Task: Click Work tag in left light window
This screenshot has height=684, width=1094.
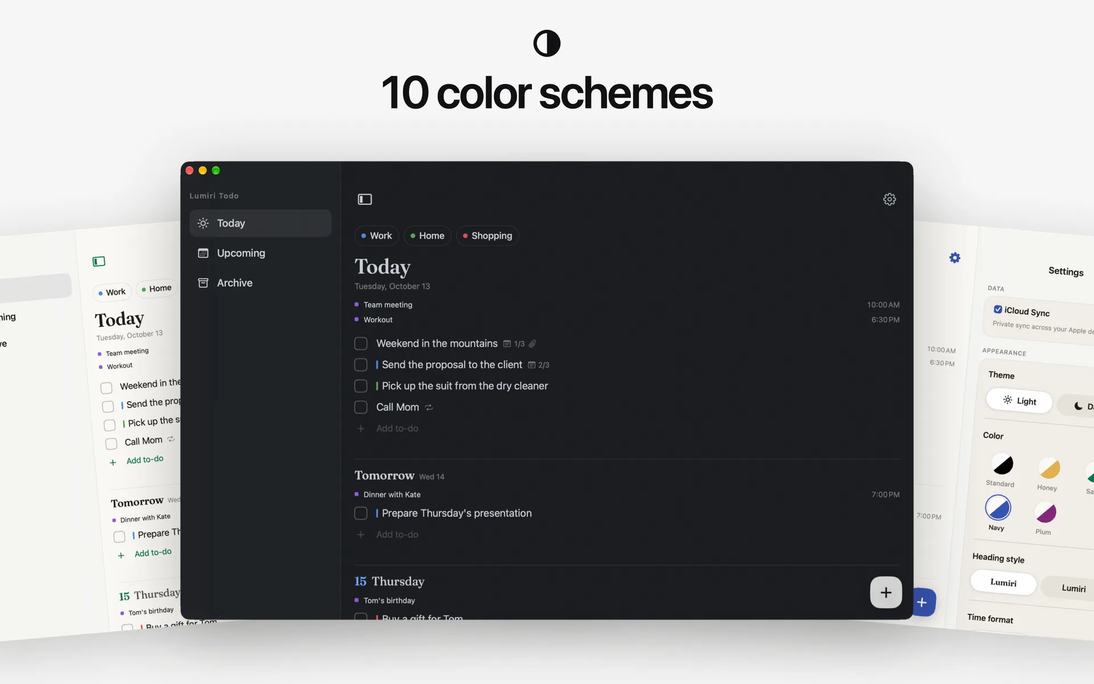Action: [x=112, y=292]
